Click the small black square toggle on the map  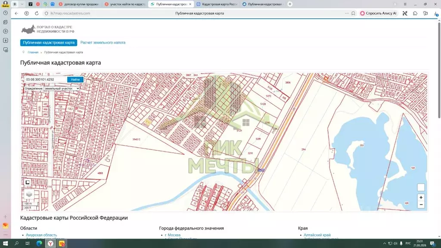pyautogui.click(x=28, y=183)
